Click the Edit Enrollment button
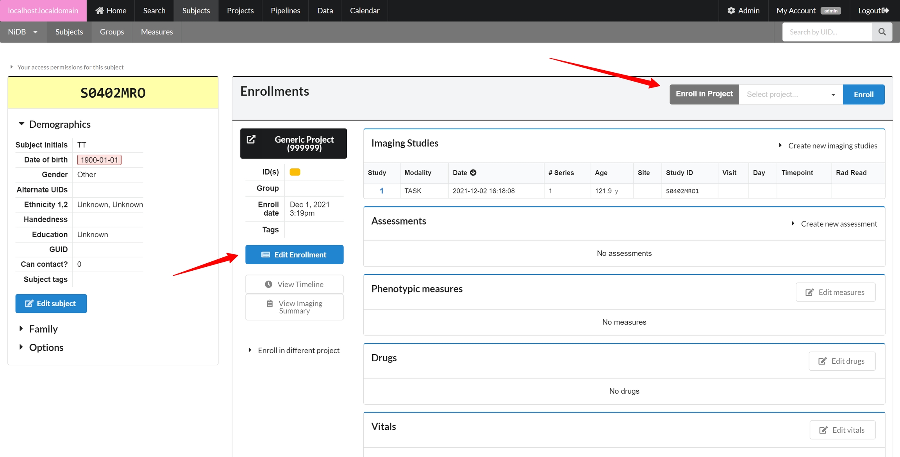This screenshot has width=900, height=457. click(294, 255)
